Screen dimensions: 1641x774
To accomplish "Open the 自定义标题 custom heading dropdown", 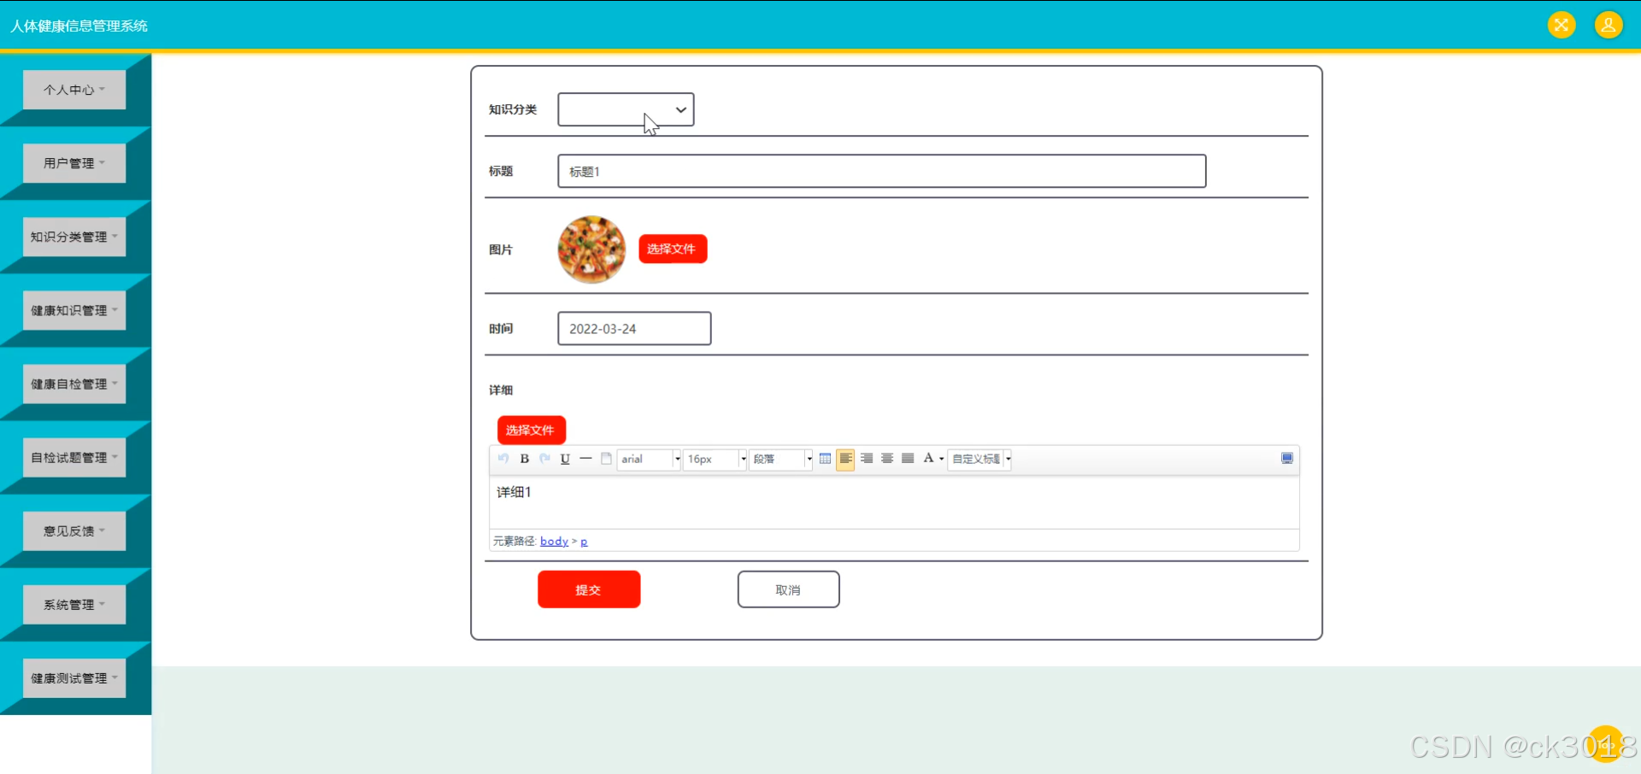I will tap(979, 459).
